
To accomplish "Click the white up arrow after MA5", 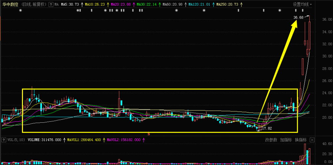I will [x=82, y=4].
